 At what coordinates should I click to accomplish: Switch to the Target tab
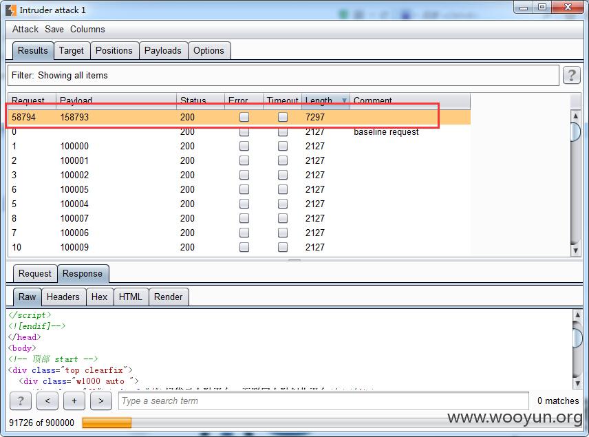click(72, 51)
